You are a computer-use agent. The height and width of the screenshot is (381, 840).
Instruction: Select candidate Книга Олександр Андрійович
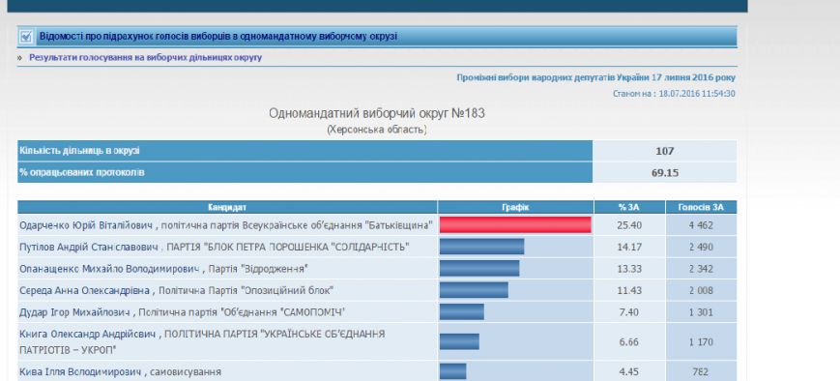pyautogui.click(x=88, y=334)
